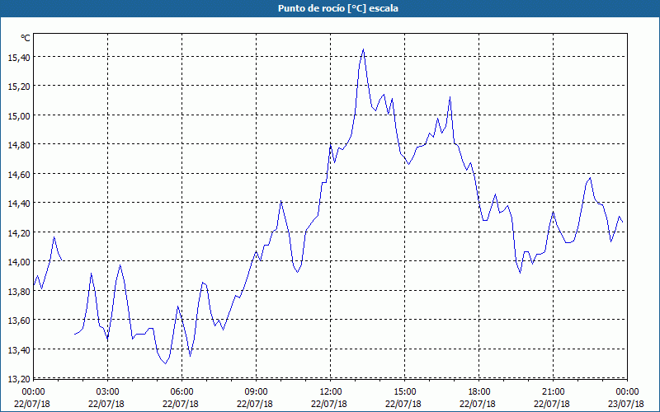Click the chart title 'Punto de rocío [°C] escala'
Viewport: 660px width, 412px height.
pos(338,8)
